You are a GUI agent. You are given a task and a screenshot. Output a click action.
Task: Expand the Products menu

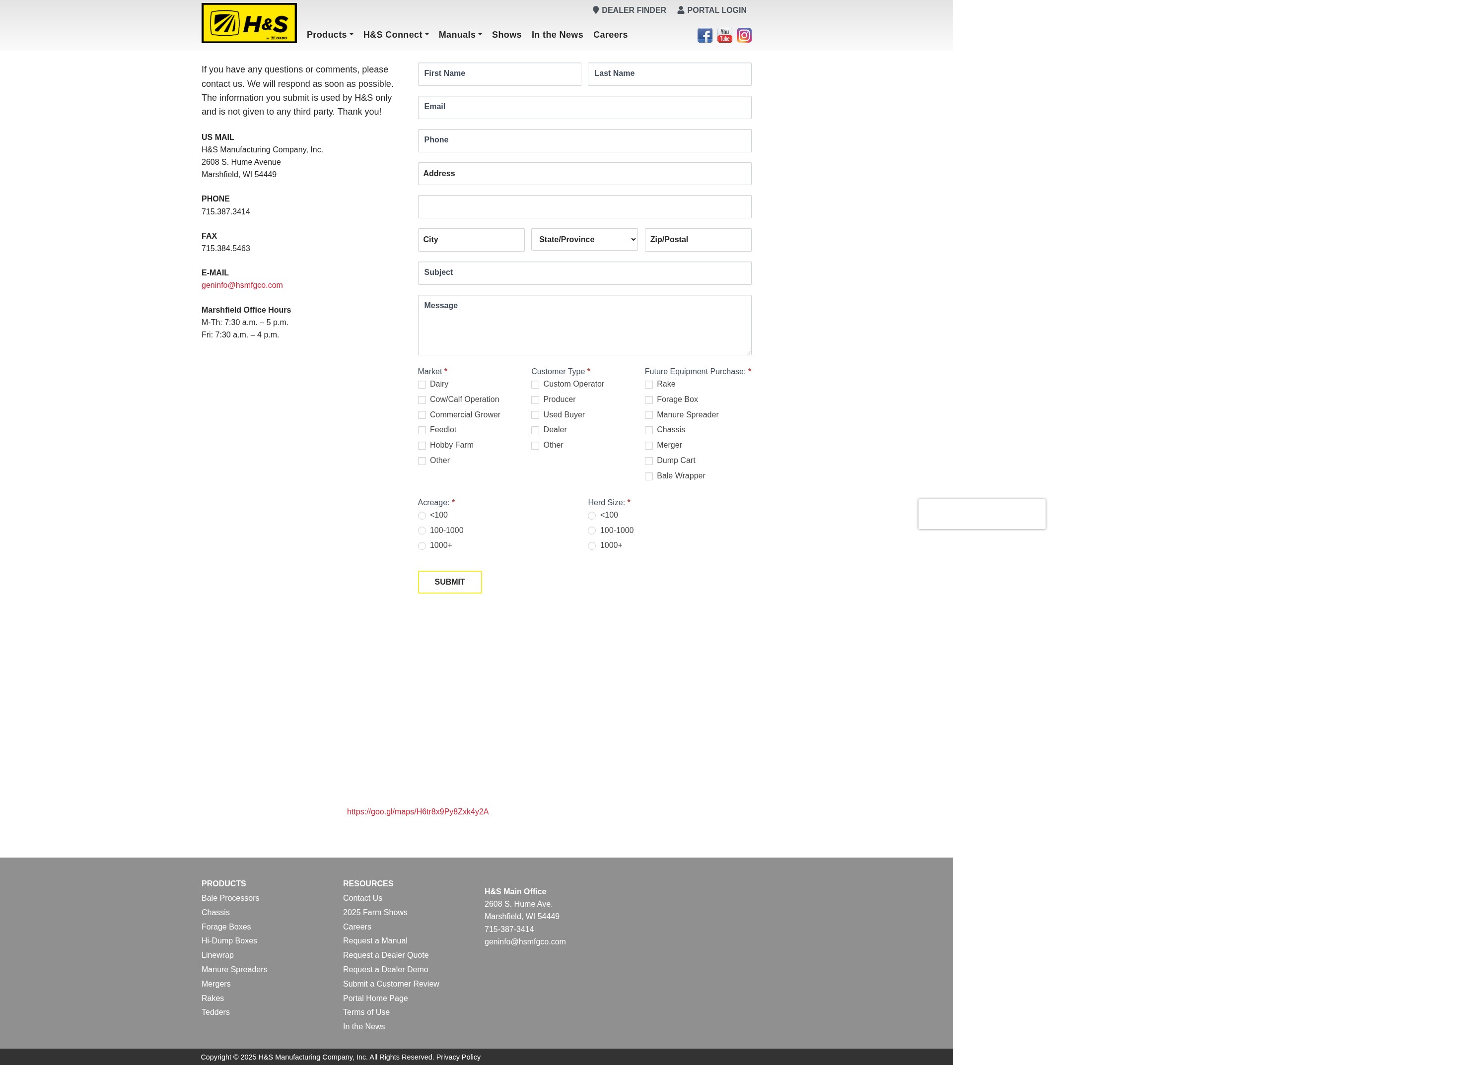click(x=330, y=35)
